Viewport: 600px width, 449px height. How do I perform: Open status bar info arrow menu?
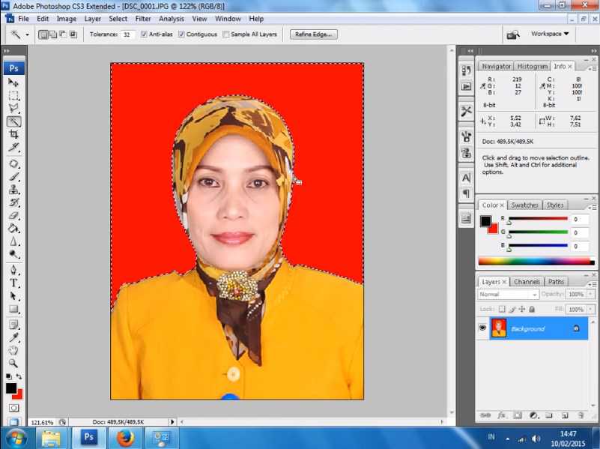click(172, 421)
